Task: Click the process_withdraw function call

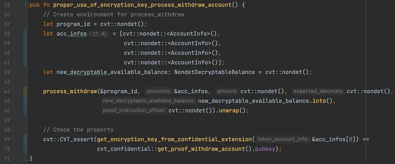Action: 70,91
